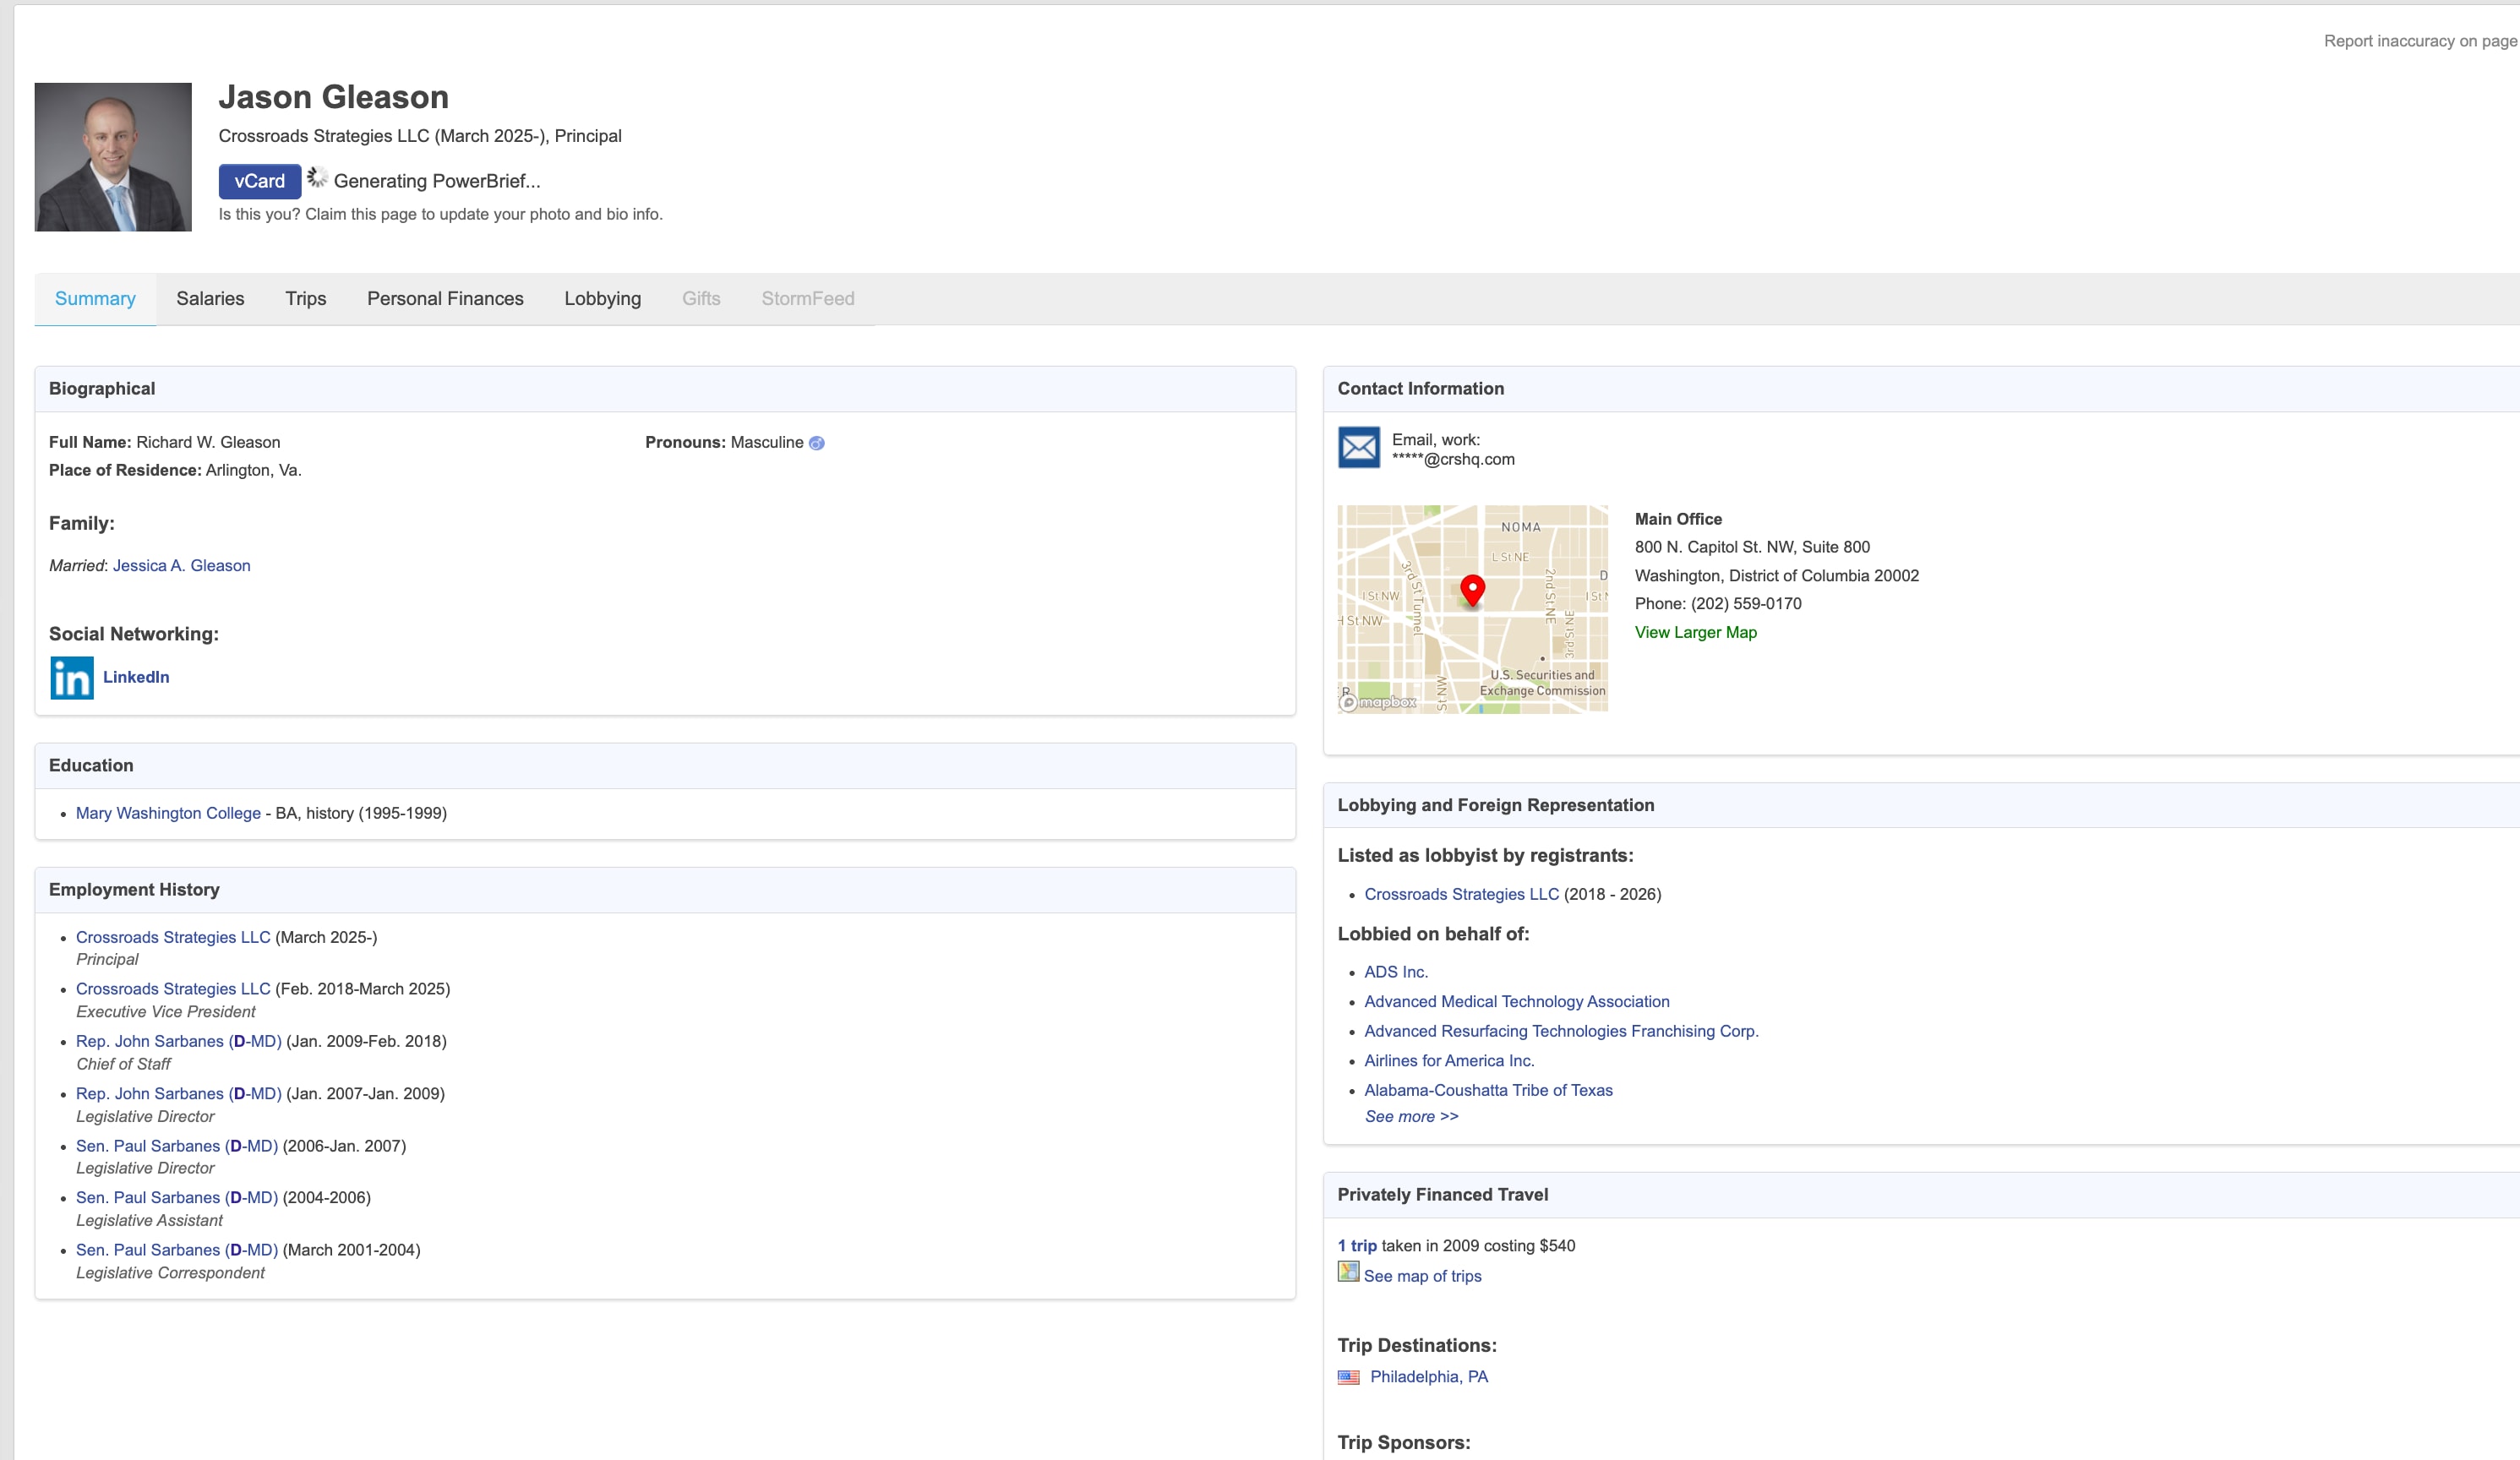Open Crossroads Strategies LLC Principal entry link
Image resolution: width=2520 pixels, height=1460 pixels.
click(x=173, y=937)
